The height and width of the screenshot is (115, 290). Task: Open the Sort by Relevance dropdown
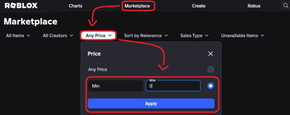click(x=146, y=35)
